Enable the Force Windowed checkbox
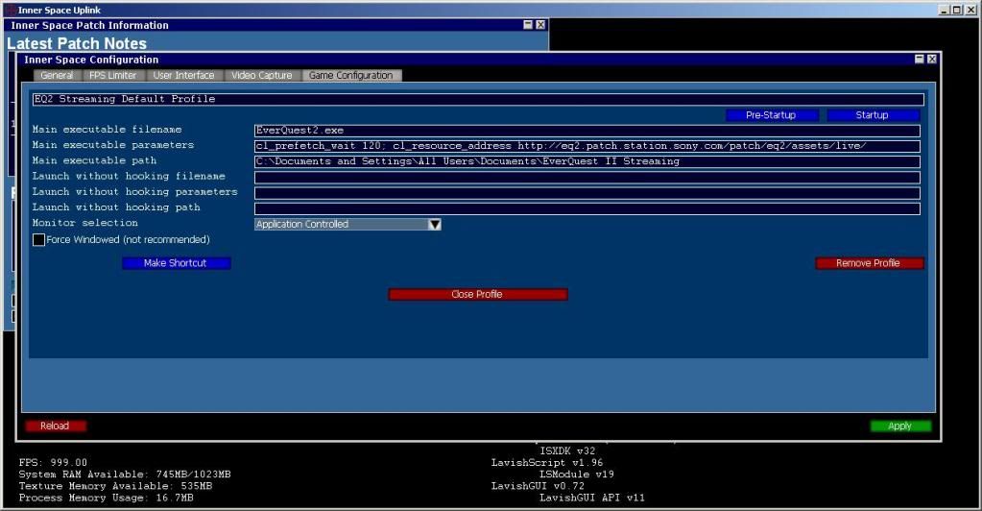 (39, 240)
